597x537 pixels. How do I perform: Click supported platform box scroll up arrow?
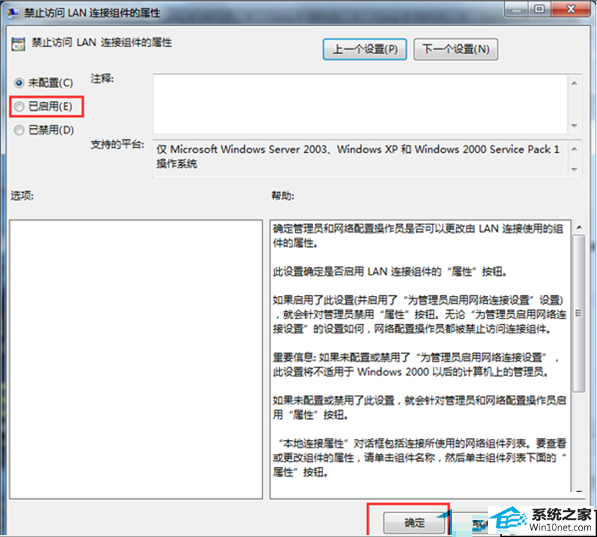pos(574,149)
